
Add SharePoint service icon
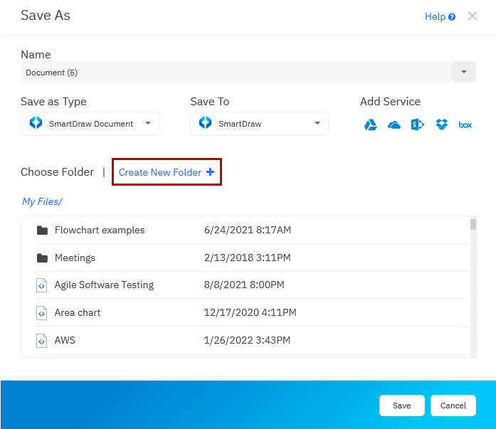[x=417, y=125]
